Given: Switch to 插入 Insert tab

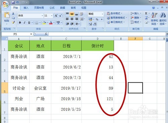Looking at the screenshot, I should [26, 8].
